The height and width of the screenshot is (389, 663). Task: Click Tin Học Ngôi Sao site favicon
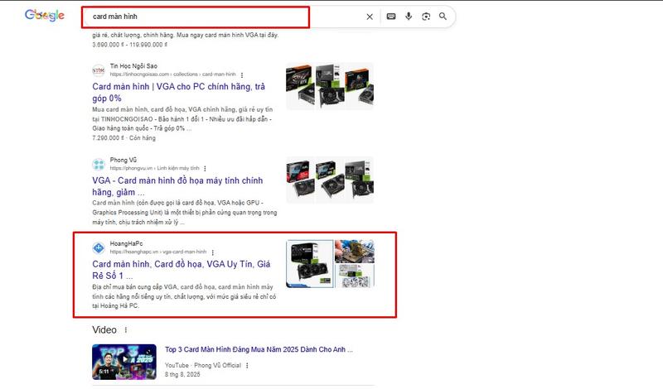(99, 70)
